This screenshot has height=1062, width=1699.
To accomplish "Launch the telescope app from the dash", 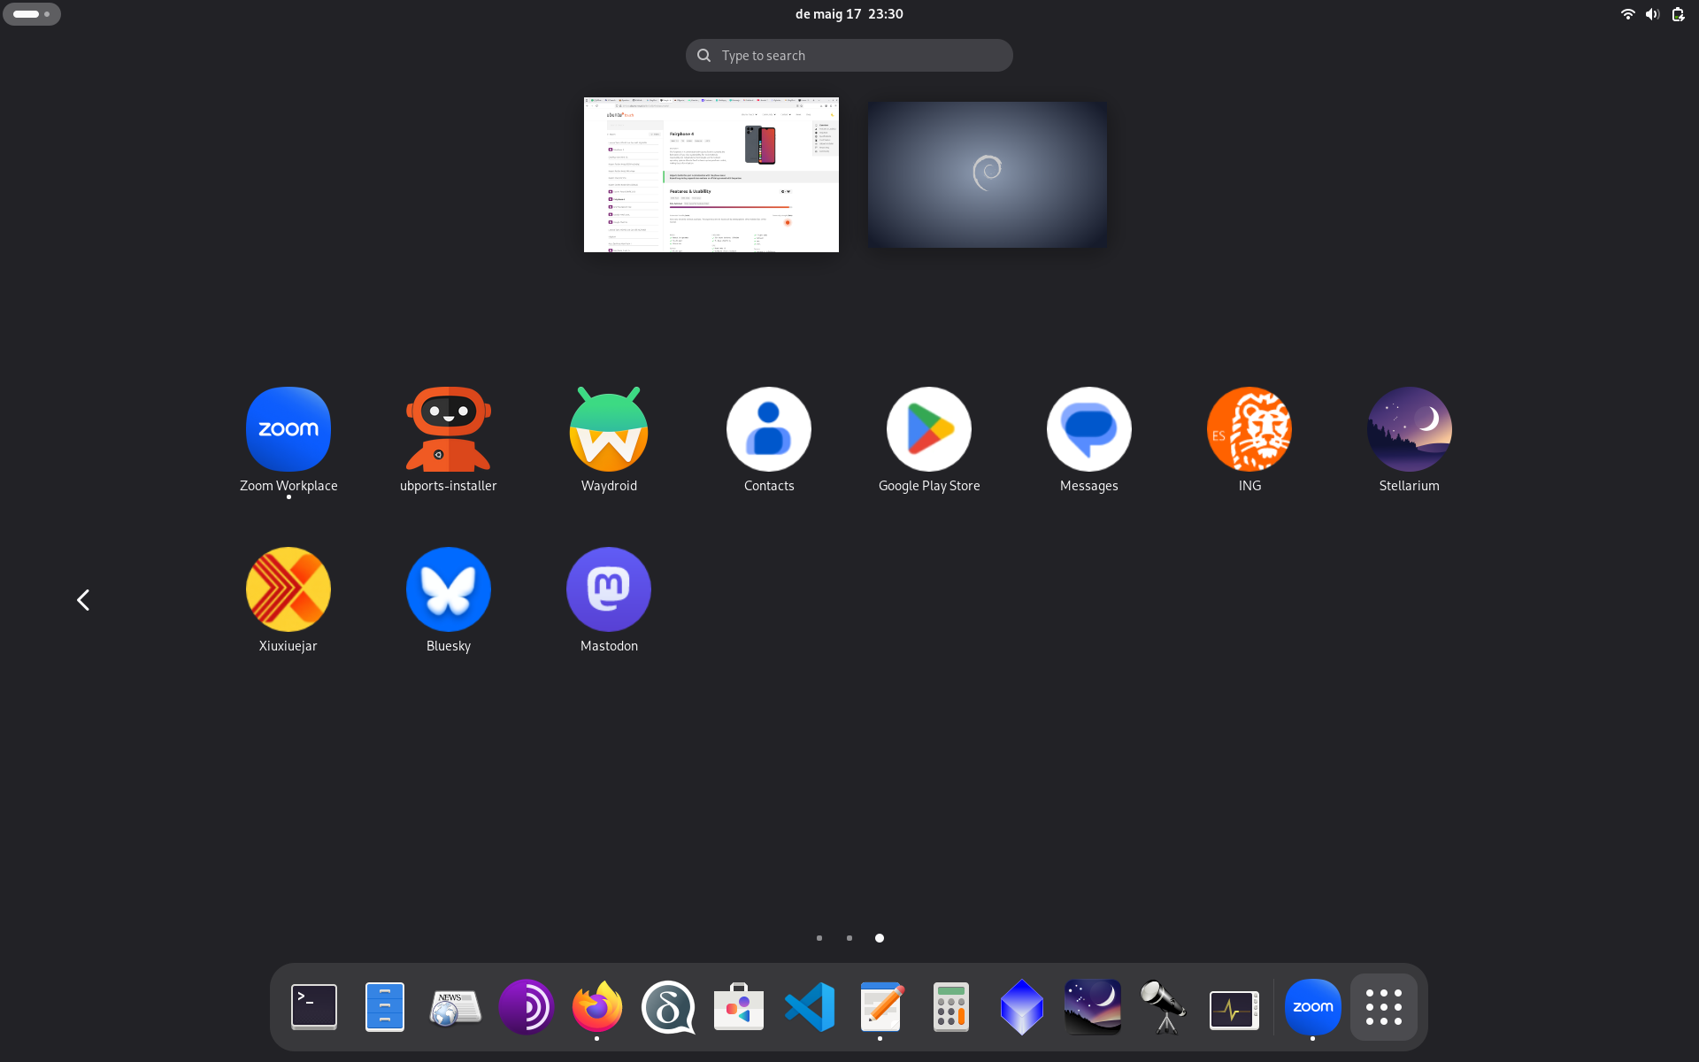I will pos(1164,1007).
